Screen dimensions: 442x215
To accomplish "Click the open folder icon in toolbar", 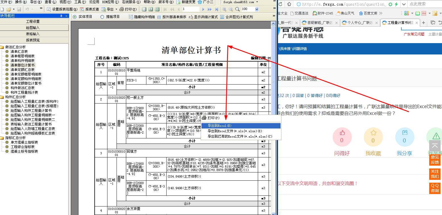I will click(x=9, y=9).
